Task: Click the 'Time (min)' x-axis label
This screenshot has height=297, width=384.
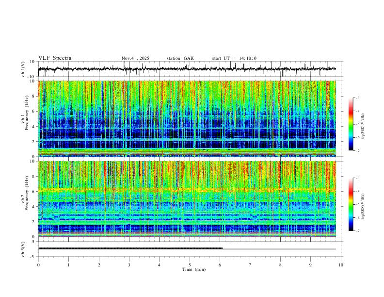Action: (194, 269)
